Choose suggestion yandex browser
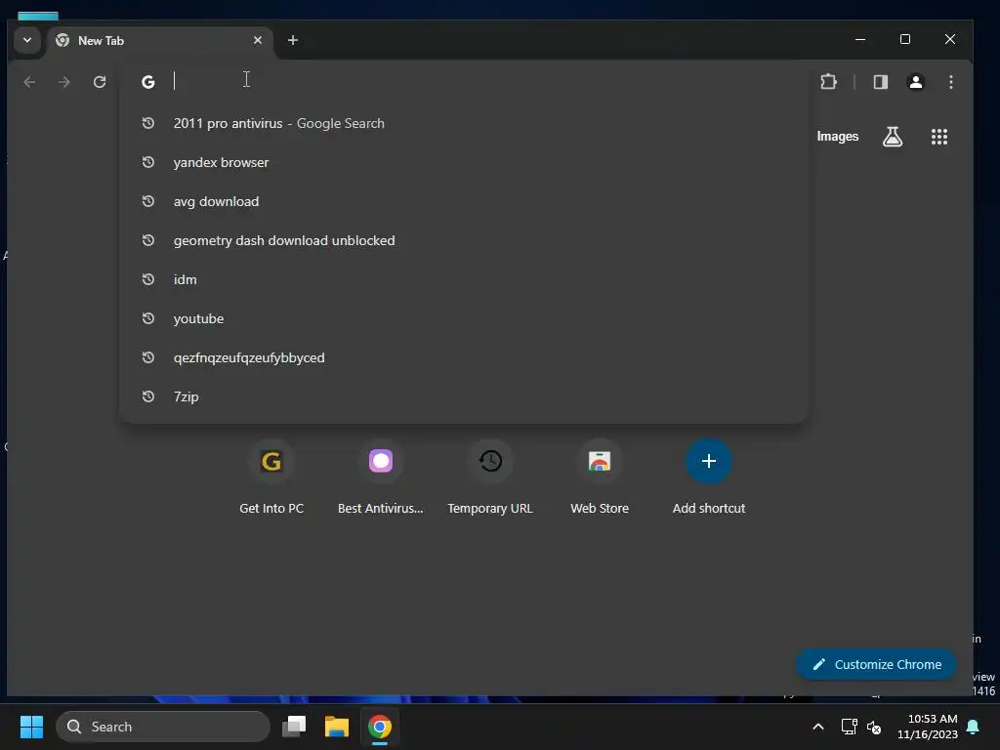 click(464, 162)
